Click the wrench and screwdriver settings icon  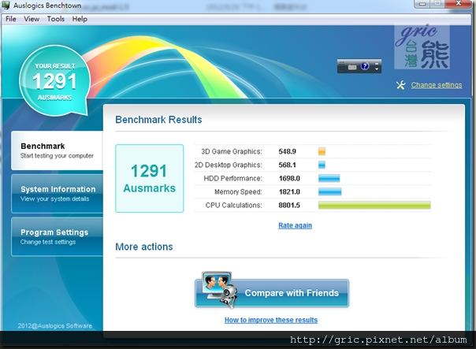coord(400,85)
